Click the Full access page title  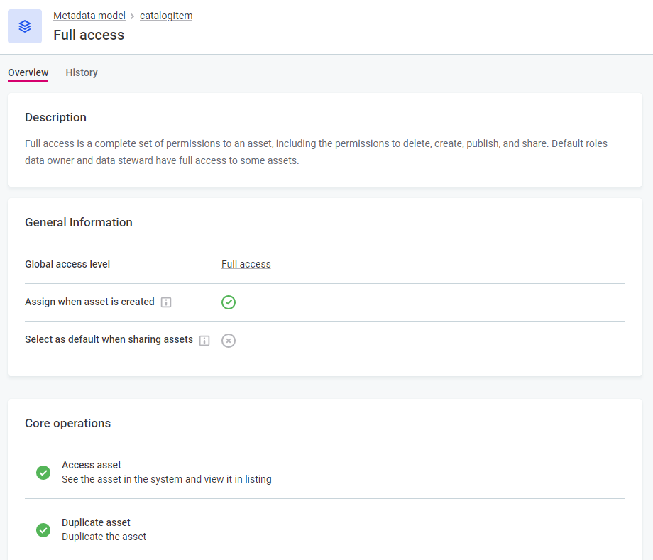click(89, 35)
